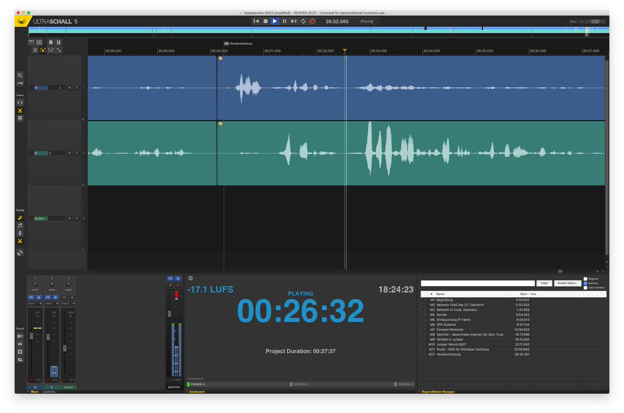The width and height of the screenshot is (624, 413).
Task: Tick checkbox for M1 Begrüßung row
Action: [x=423, y=300]
